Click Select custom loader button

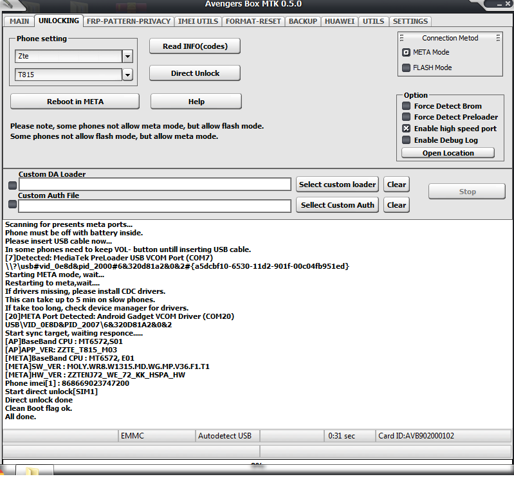337,185
